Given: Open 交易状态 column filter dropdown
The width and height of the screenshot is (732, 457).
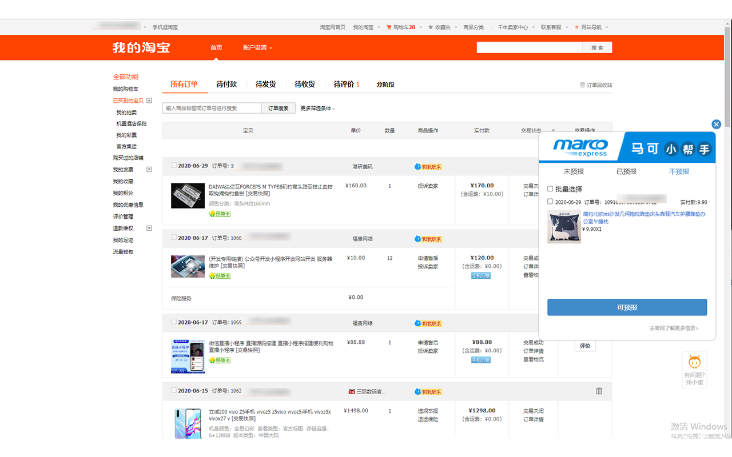Looking at the screenshot, I should coord(553,130).
